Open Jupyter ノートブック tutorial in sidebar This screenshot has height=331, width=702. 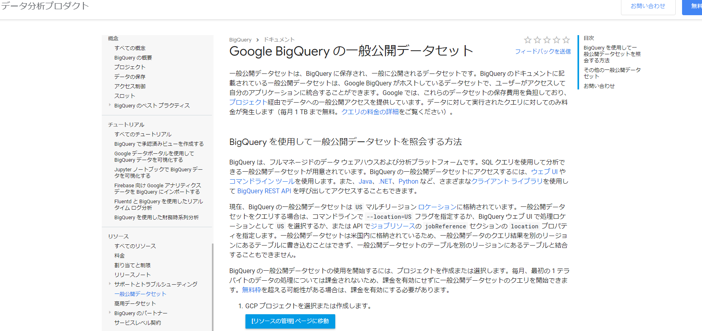point(158,172)
